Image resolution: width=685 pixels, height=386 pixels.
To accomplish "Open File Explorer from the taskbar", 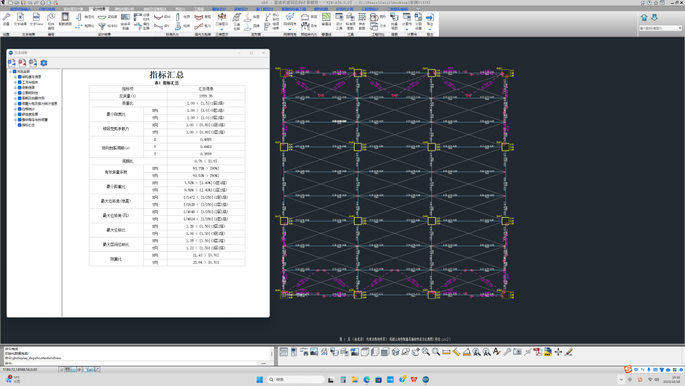I will click(355, 380).
